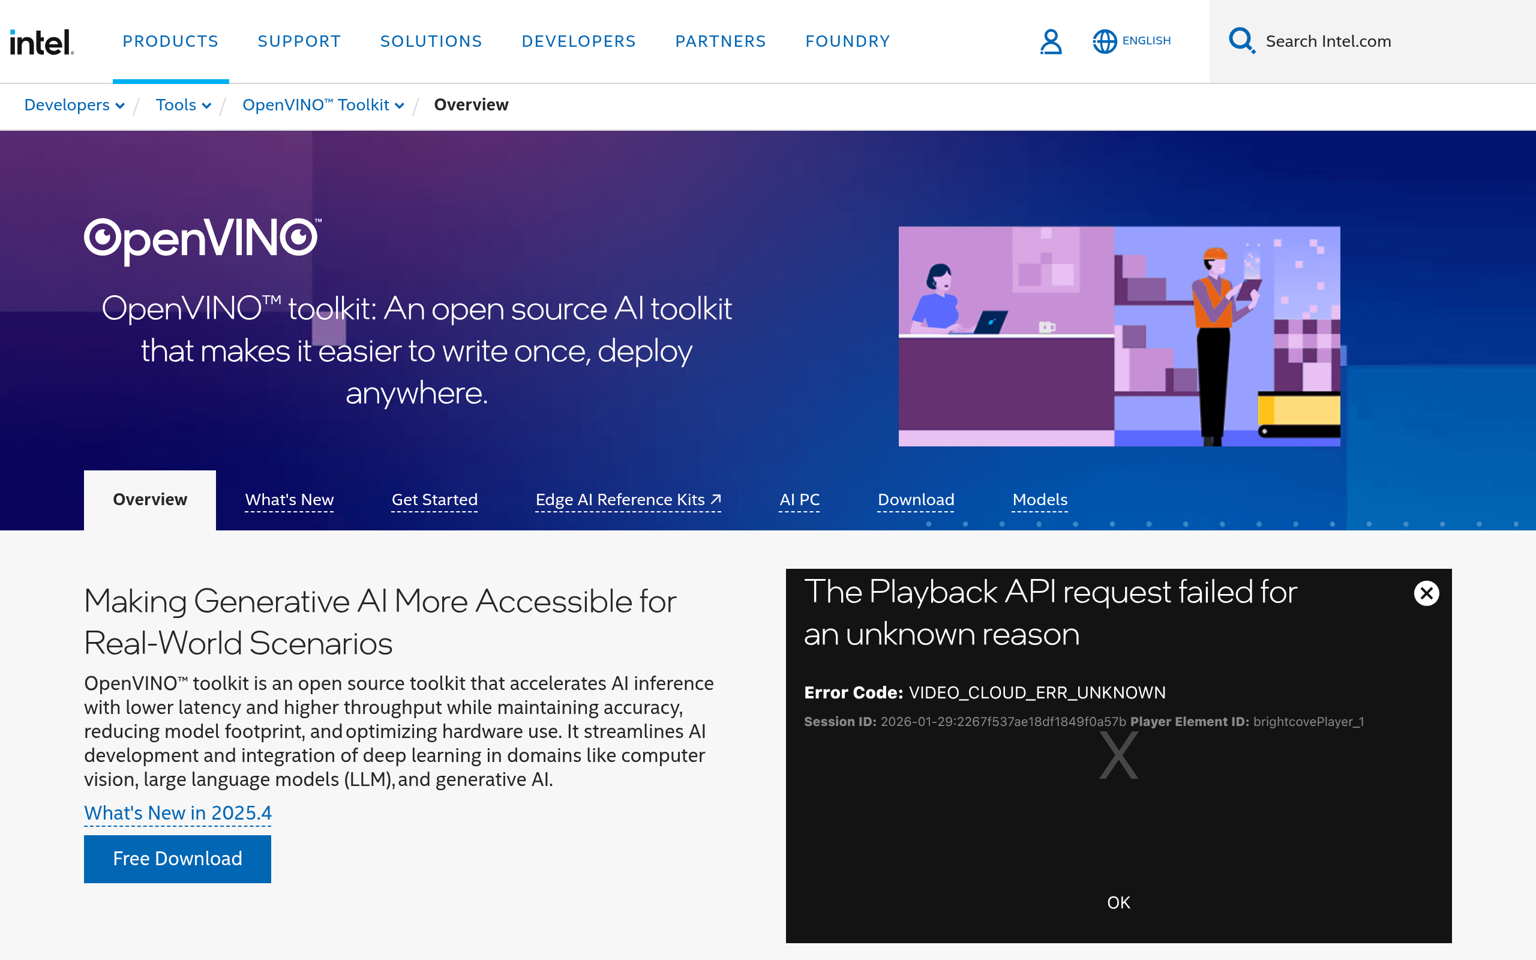Switch to the AI PC tab
The height and width of the screenshot is (960, 1536).
799,500
